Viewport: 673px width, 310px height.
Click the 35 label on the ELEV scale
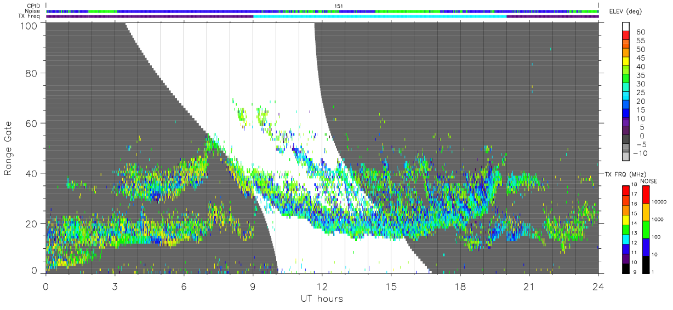pos(640,75)
